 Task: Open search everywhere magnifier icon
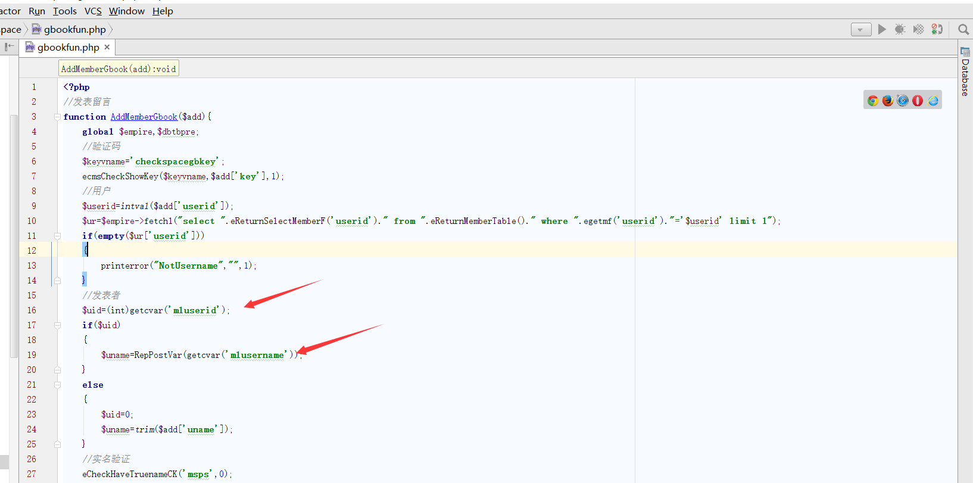(x=963, y=29)
